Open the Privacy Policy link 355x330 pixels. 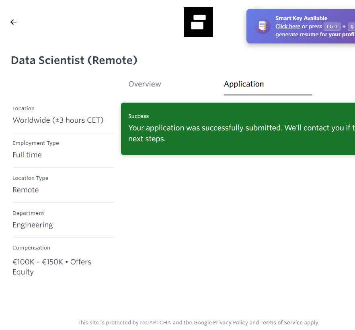230,323
